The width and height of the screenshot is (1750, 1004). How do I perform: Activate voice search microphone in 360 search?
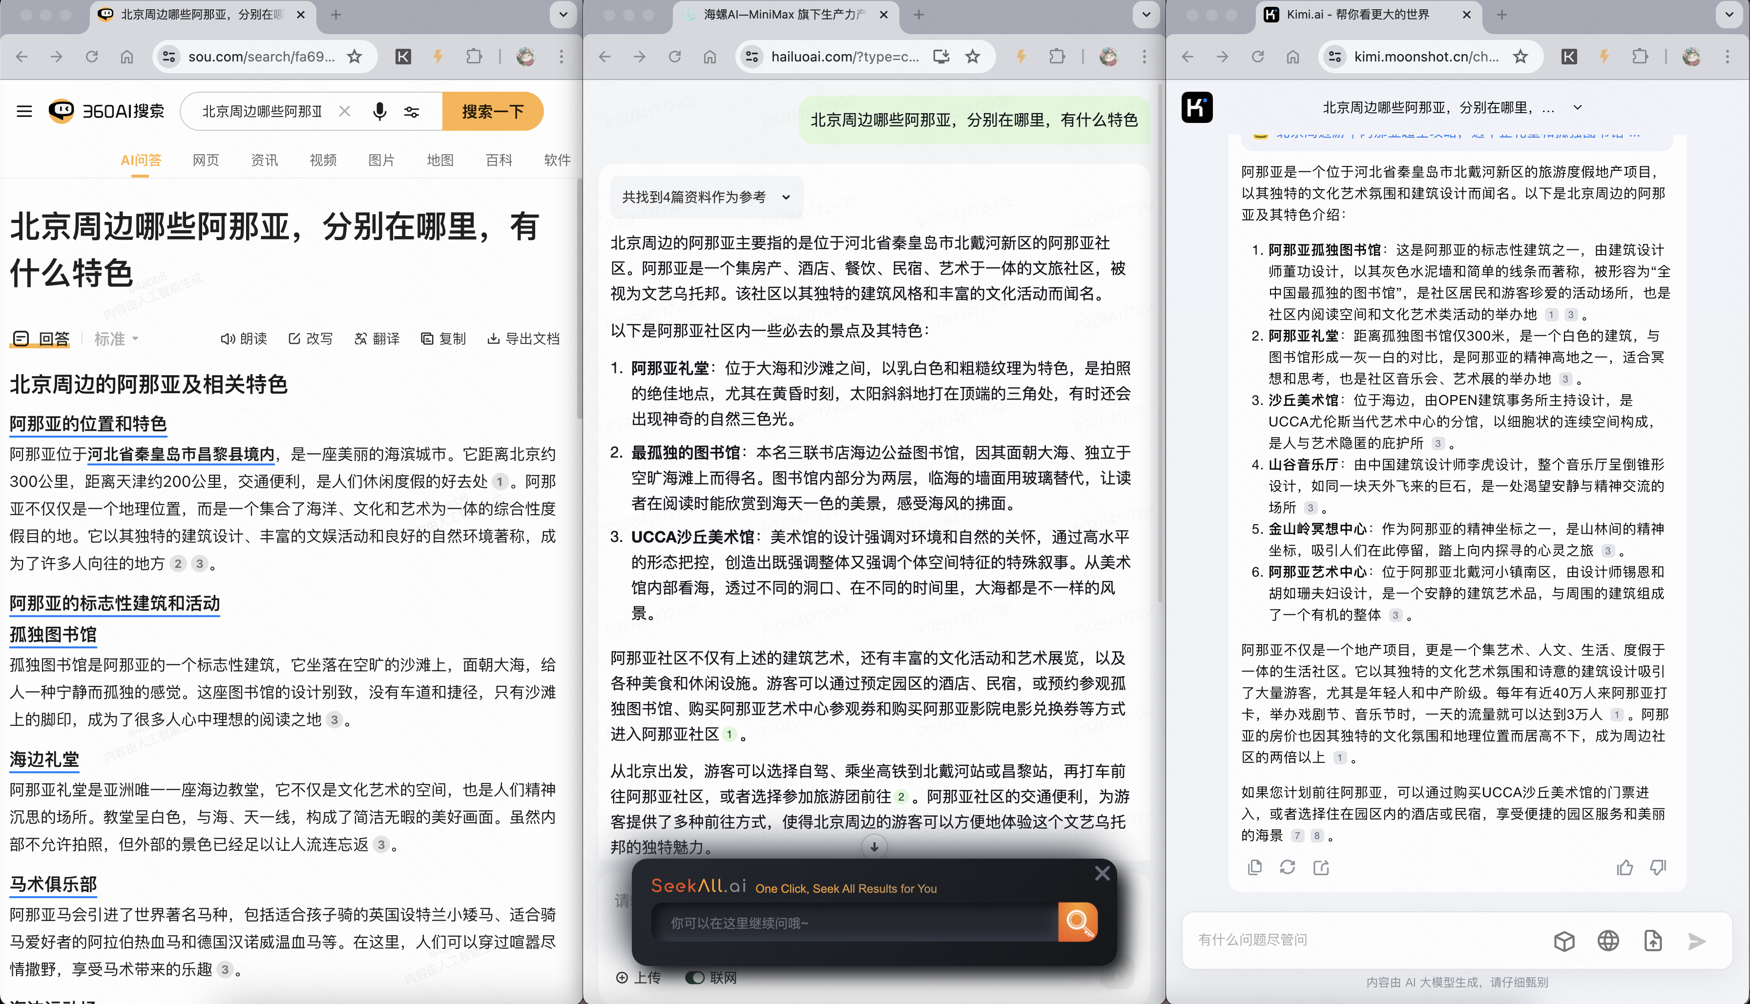click(379, 111)
